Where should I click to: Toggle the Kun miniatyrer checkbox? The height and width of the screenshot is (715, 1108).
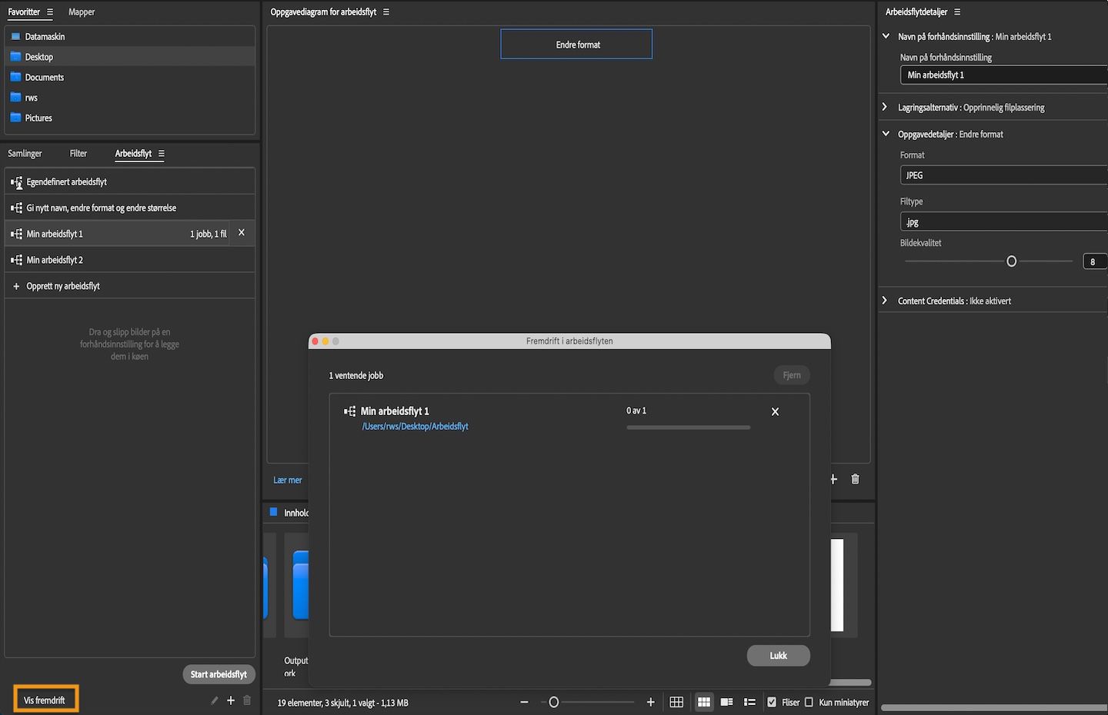(x=809, y=703)
